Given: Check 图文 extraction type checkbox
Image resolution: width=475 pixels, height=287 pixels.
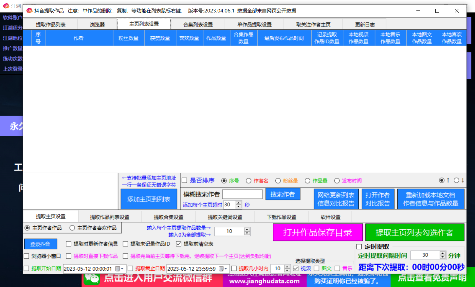Looking at the screenshot, I should [317, 268].
